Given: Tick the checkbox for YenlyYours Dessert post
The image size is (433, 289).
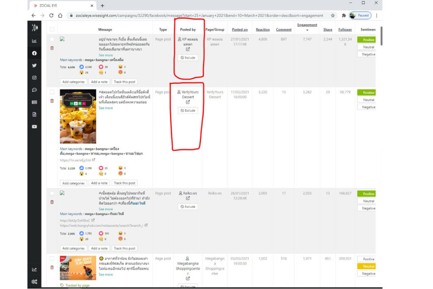Looking at the screenshot, I should pos(52,92).
